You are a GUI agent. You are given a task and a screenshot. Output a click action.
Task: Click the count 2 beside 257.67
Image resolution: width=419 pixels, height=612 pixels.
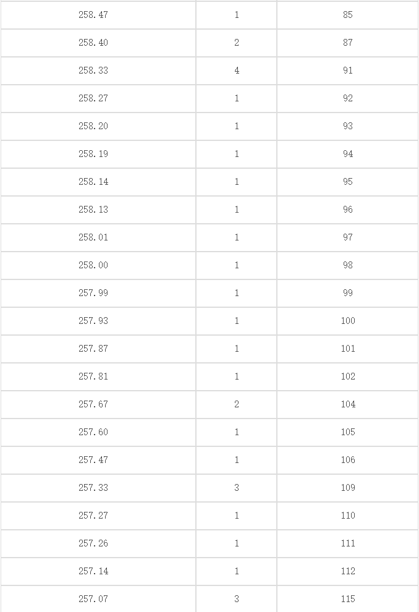pyautogui.click(x=237, y=404)
